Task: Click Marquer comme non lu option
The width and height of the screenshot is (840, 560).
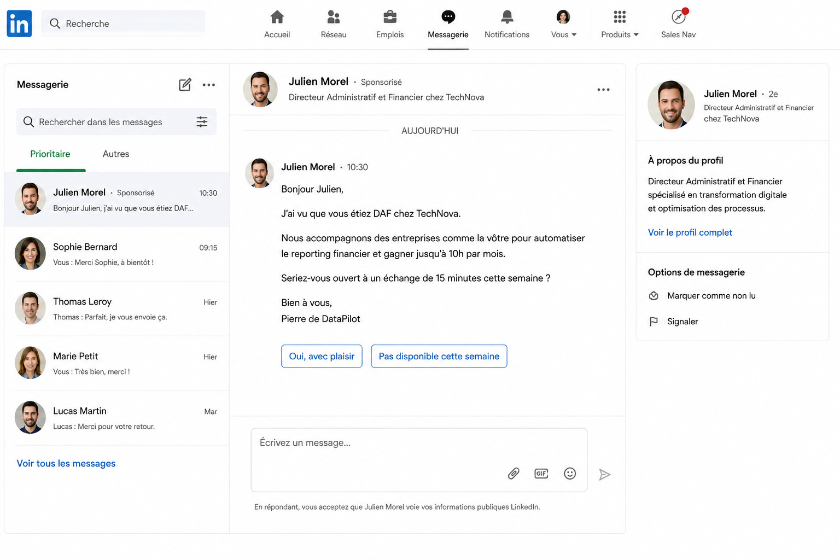Action: click(x=711, y=296)
